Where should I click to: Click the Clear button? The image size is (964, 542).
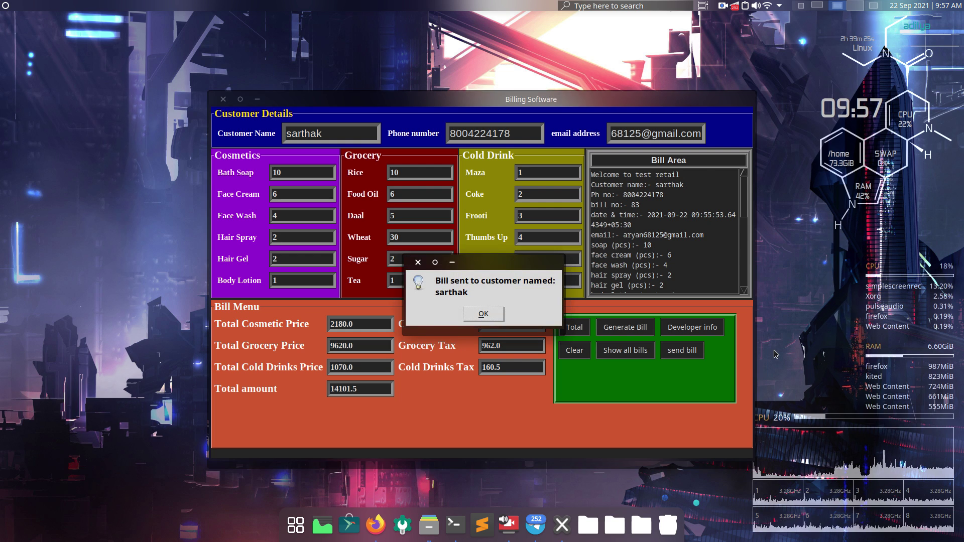point(574,350)
